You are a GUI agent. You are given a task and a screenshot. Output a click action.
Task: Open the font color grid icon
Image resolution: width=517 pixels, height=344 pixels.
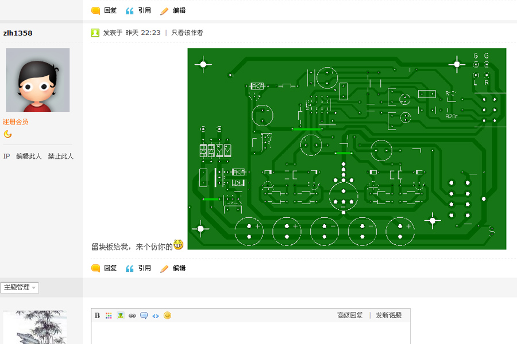109,315
